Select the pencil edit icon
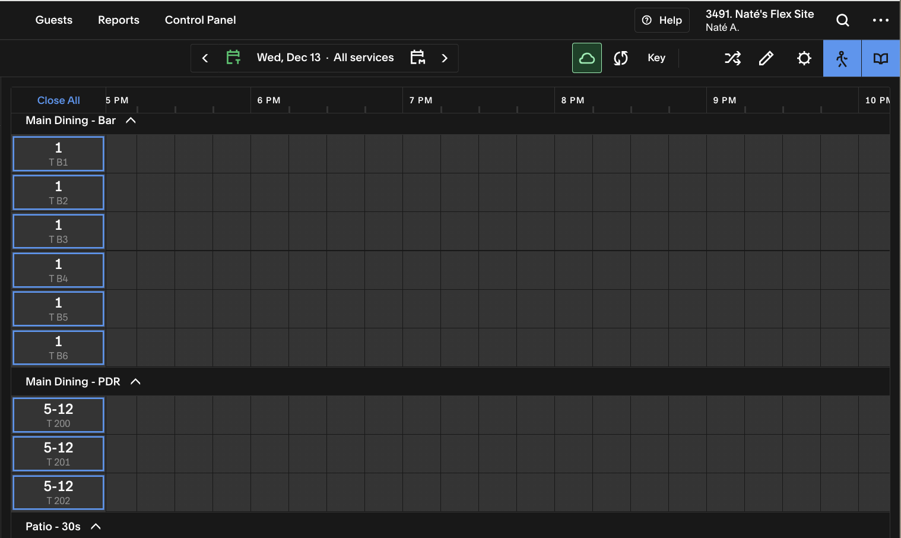 click(x=766, y=58)
